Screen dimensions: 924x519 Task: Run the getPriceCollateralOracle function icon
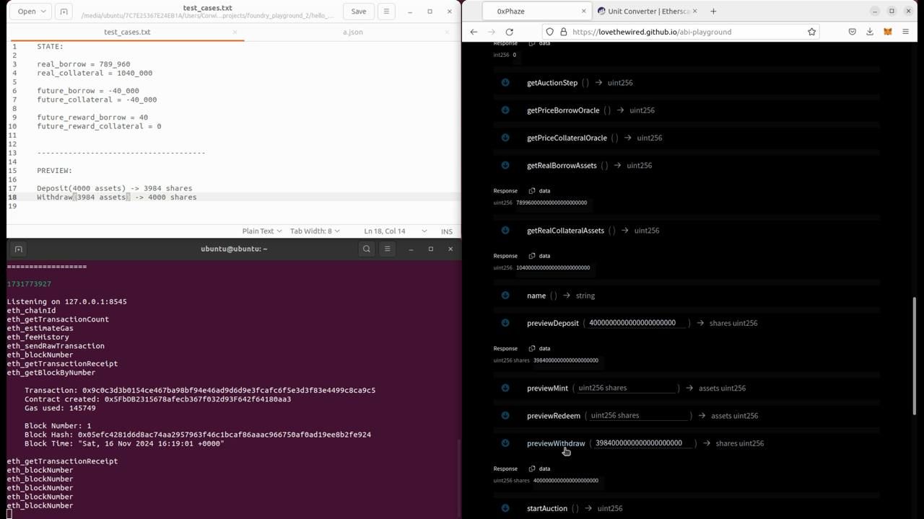[505, 137]
